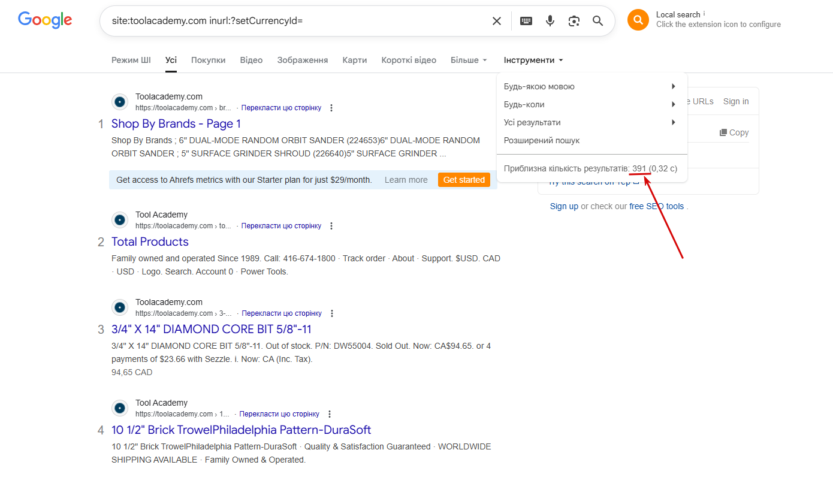Click the snippet starting 'Family owned and operated Since 1989'
Screen dimensions: 833x477
coord(306,265)
